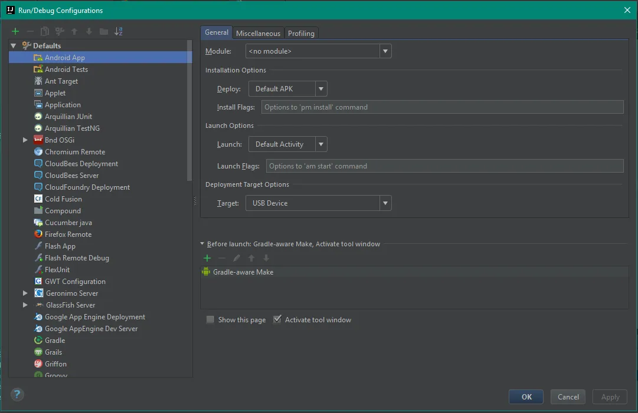
Task: Open the Target USB Device dropdown
Action: [385, 203]
